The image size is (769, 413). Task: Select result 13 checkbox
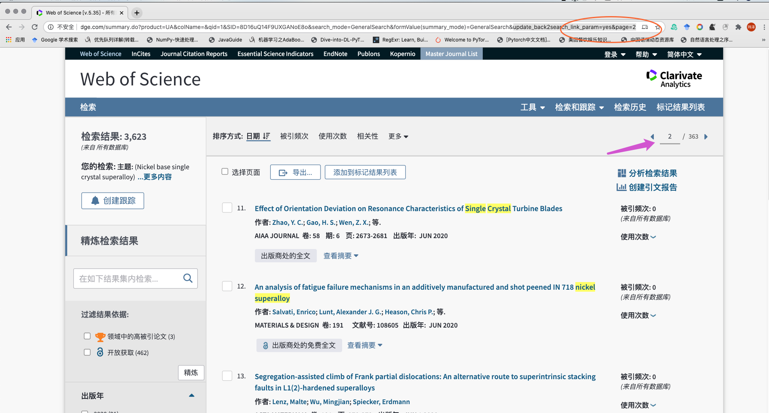[227, 376]
